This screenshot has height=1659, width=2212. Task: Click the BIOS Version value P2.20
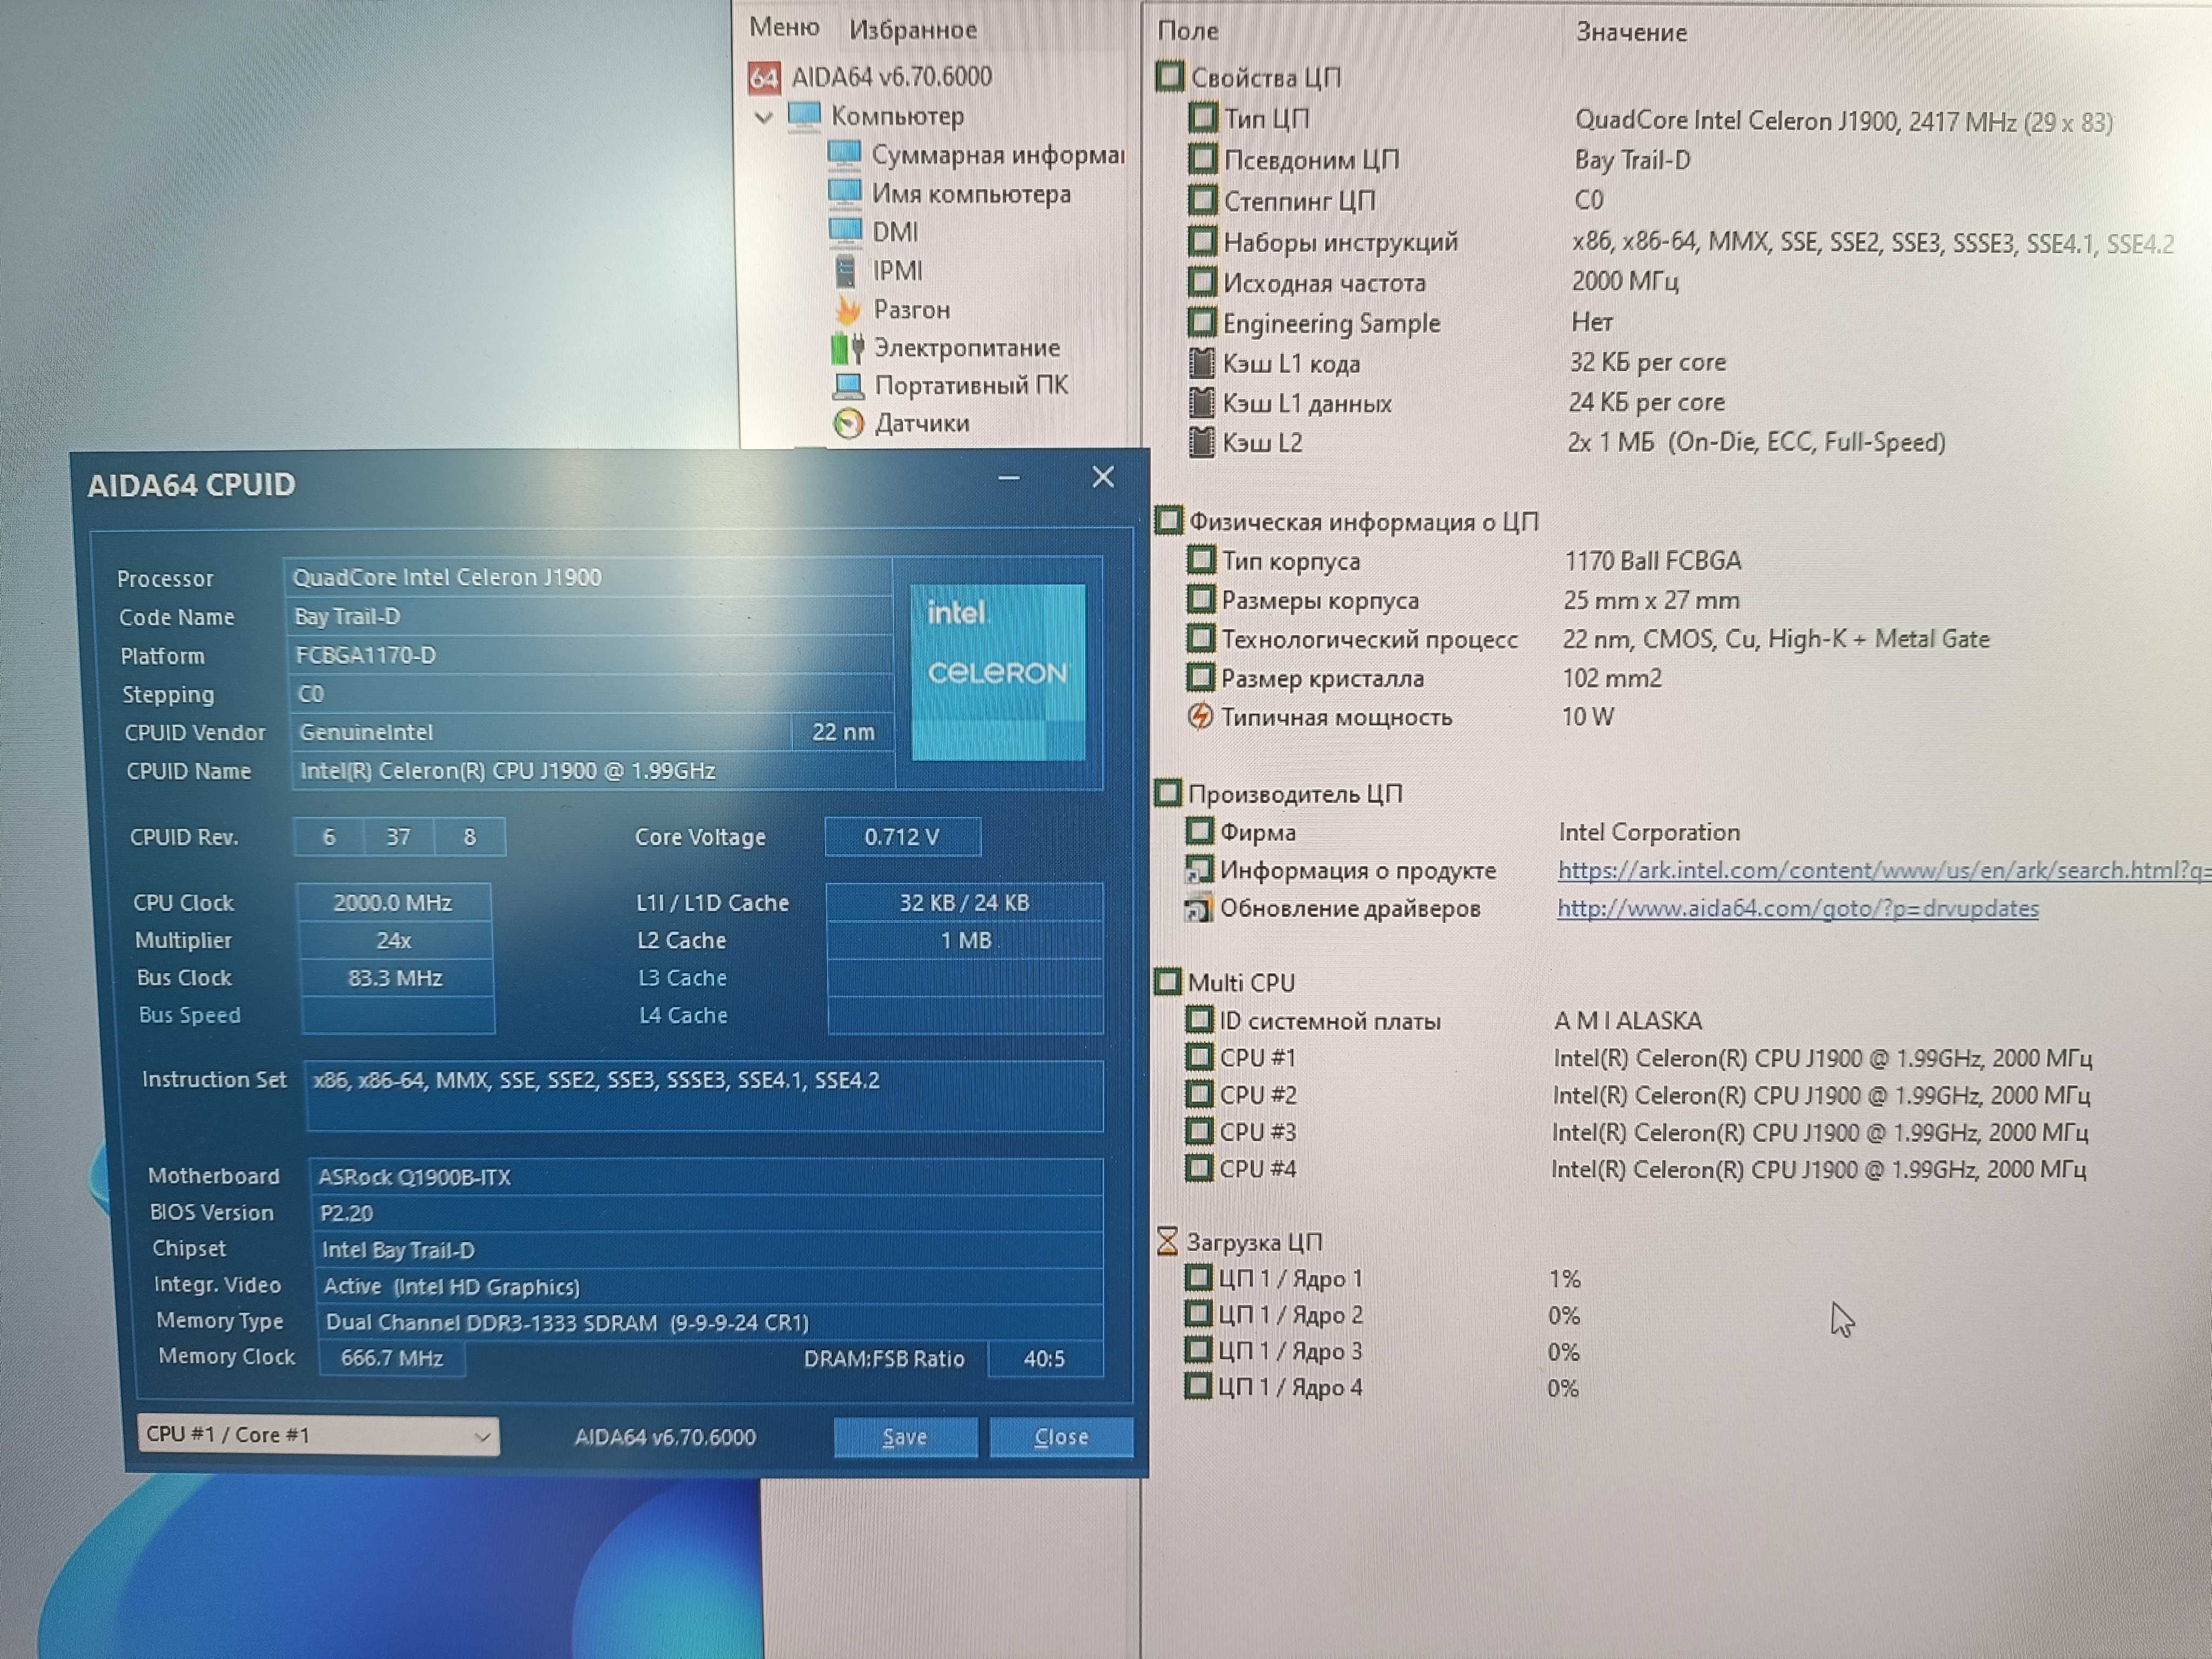[x=707, y=1213]
